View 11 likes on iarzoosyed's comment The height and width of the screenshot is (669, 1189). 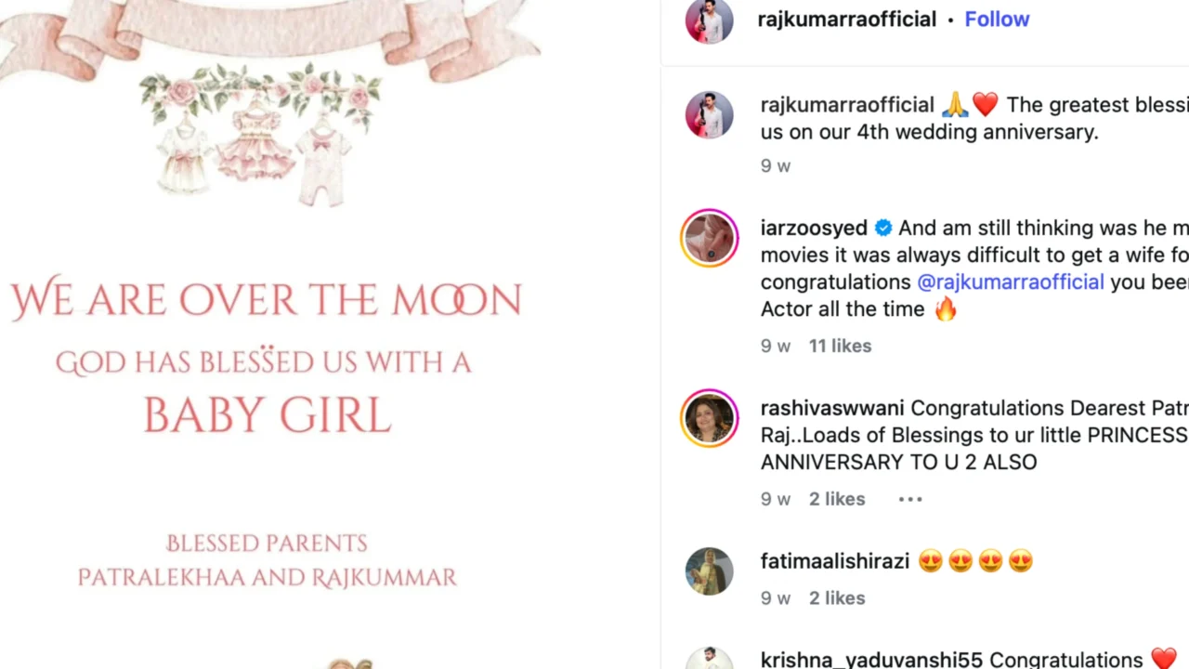coord(840,345)
